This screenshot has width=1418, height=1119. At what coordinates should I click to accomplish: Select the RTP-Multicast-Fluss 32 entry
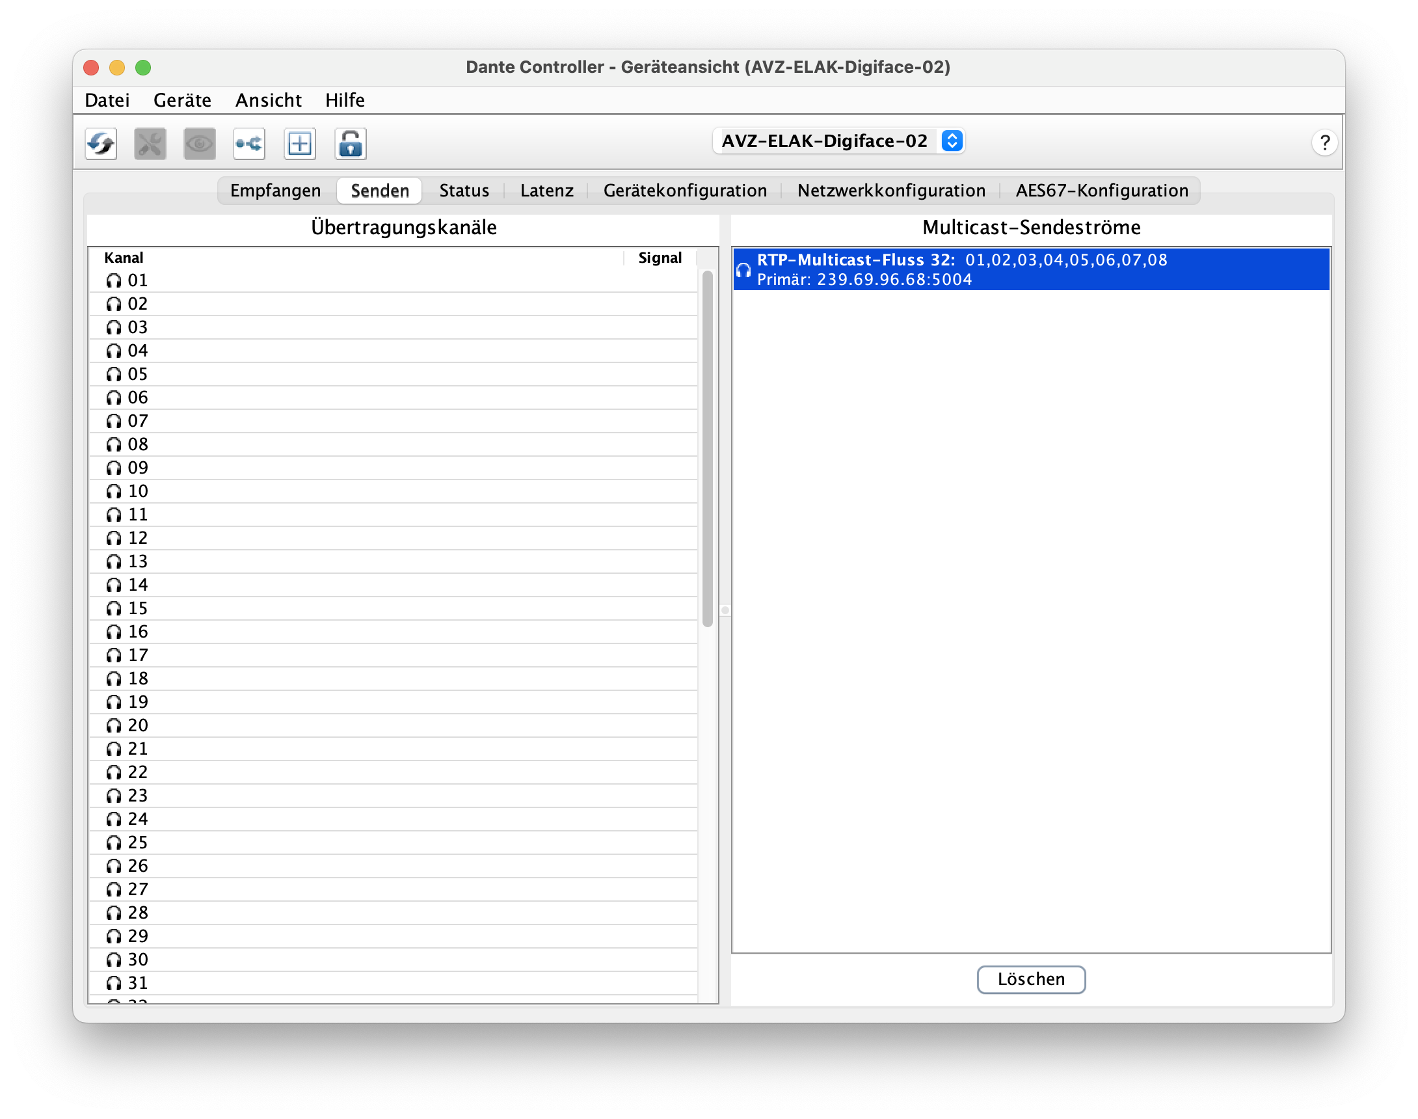[1030, 269]
